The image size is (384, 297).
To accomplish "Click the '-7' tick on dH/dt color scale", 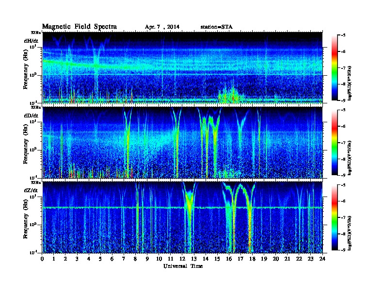I will click(x=343, y=68).
